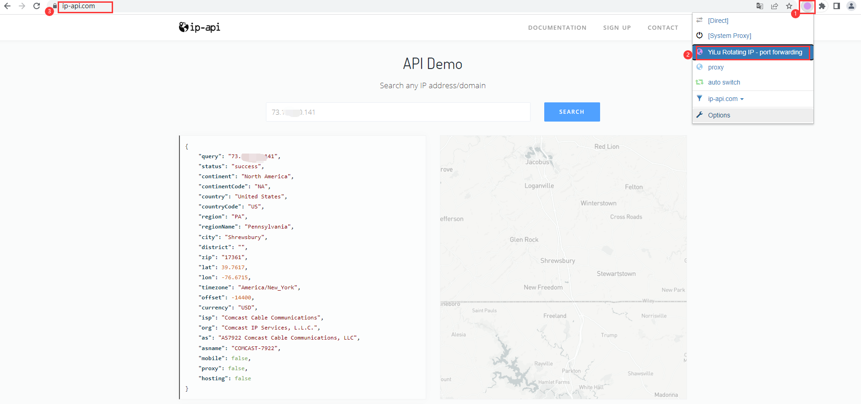Choose YiLu Rotating IP - port forwarding profile
861x404 pixels.
tap(753, 52)
